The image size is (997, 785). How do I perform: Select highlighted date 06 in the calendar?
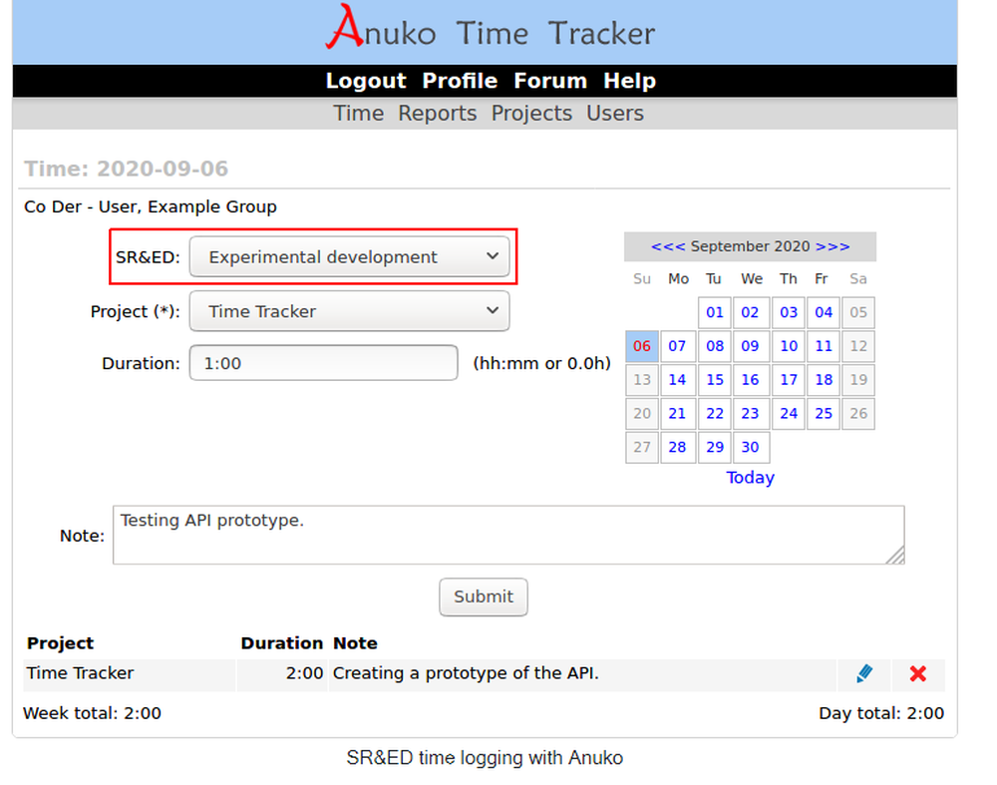(641, 346)
